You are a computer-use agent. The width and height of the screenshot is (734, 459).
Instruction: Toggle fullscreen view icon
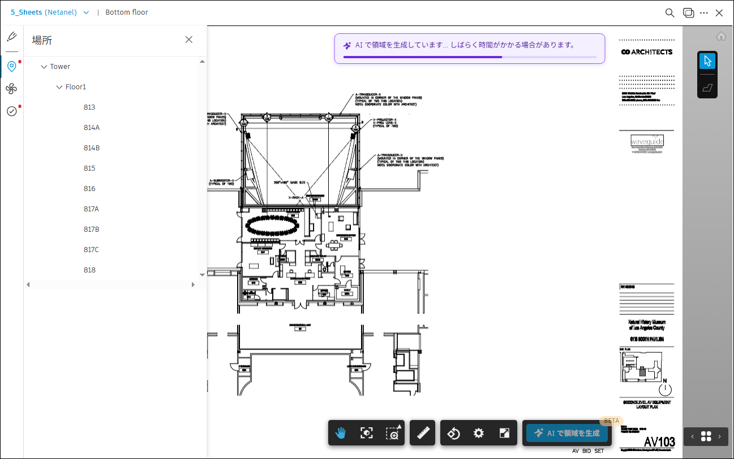click(x=504, y=433)
